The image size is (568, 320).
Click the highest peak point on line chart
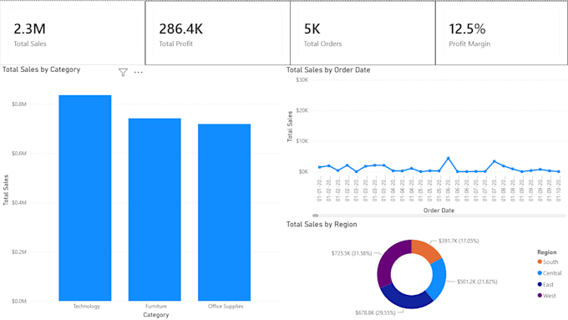point(449,159)
